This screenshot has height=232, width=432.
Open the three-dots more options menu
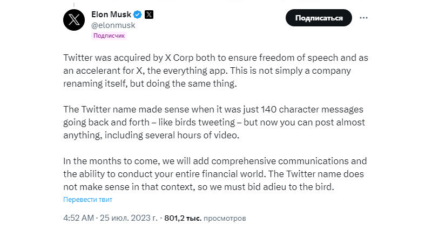point(363,18)
